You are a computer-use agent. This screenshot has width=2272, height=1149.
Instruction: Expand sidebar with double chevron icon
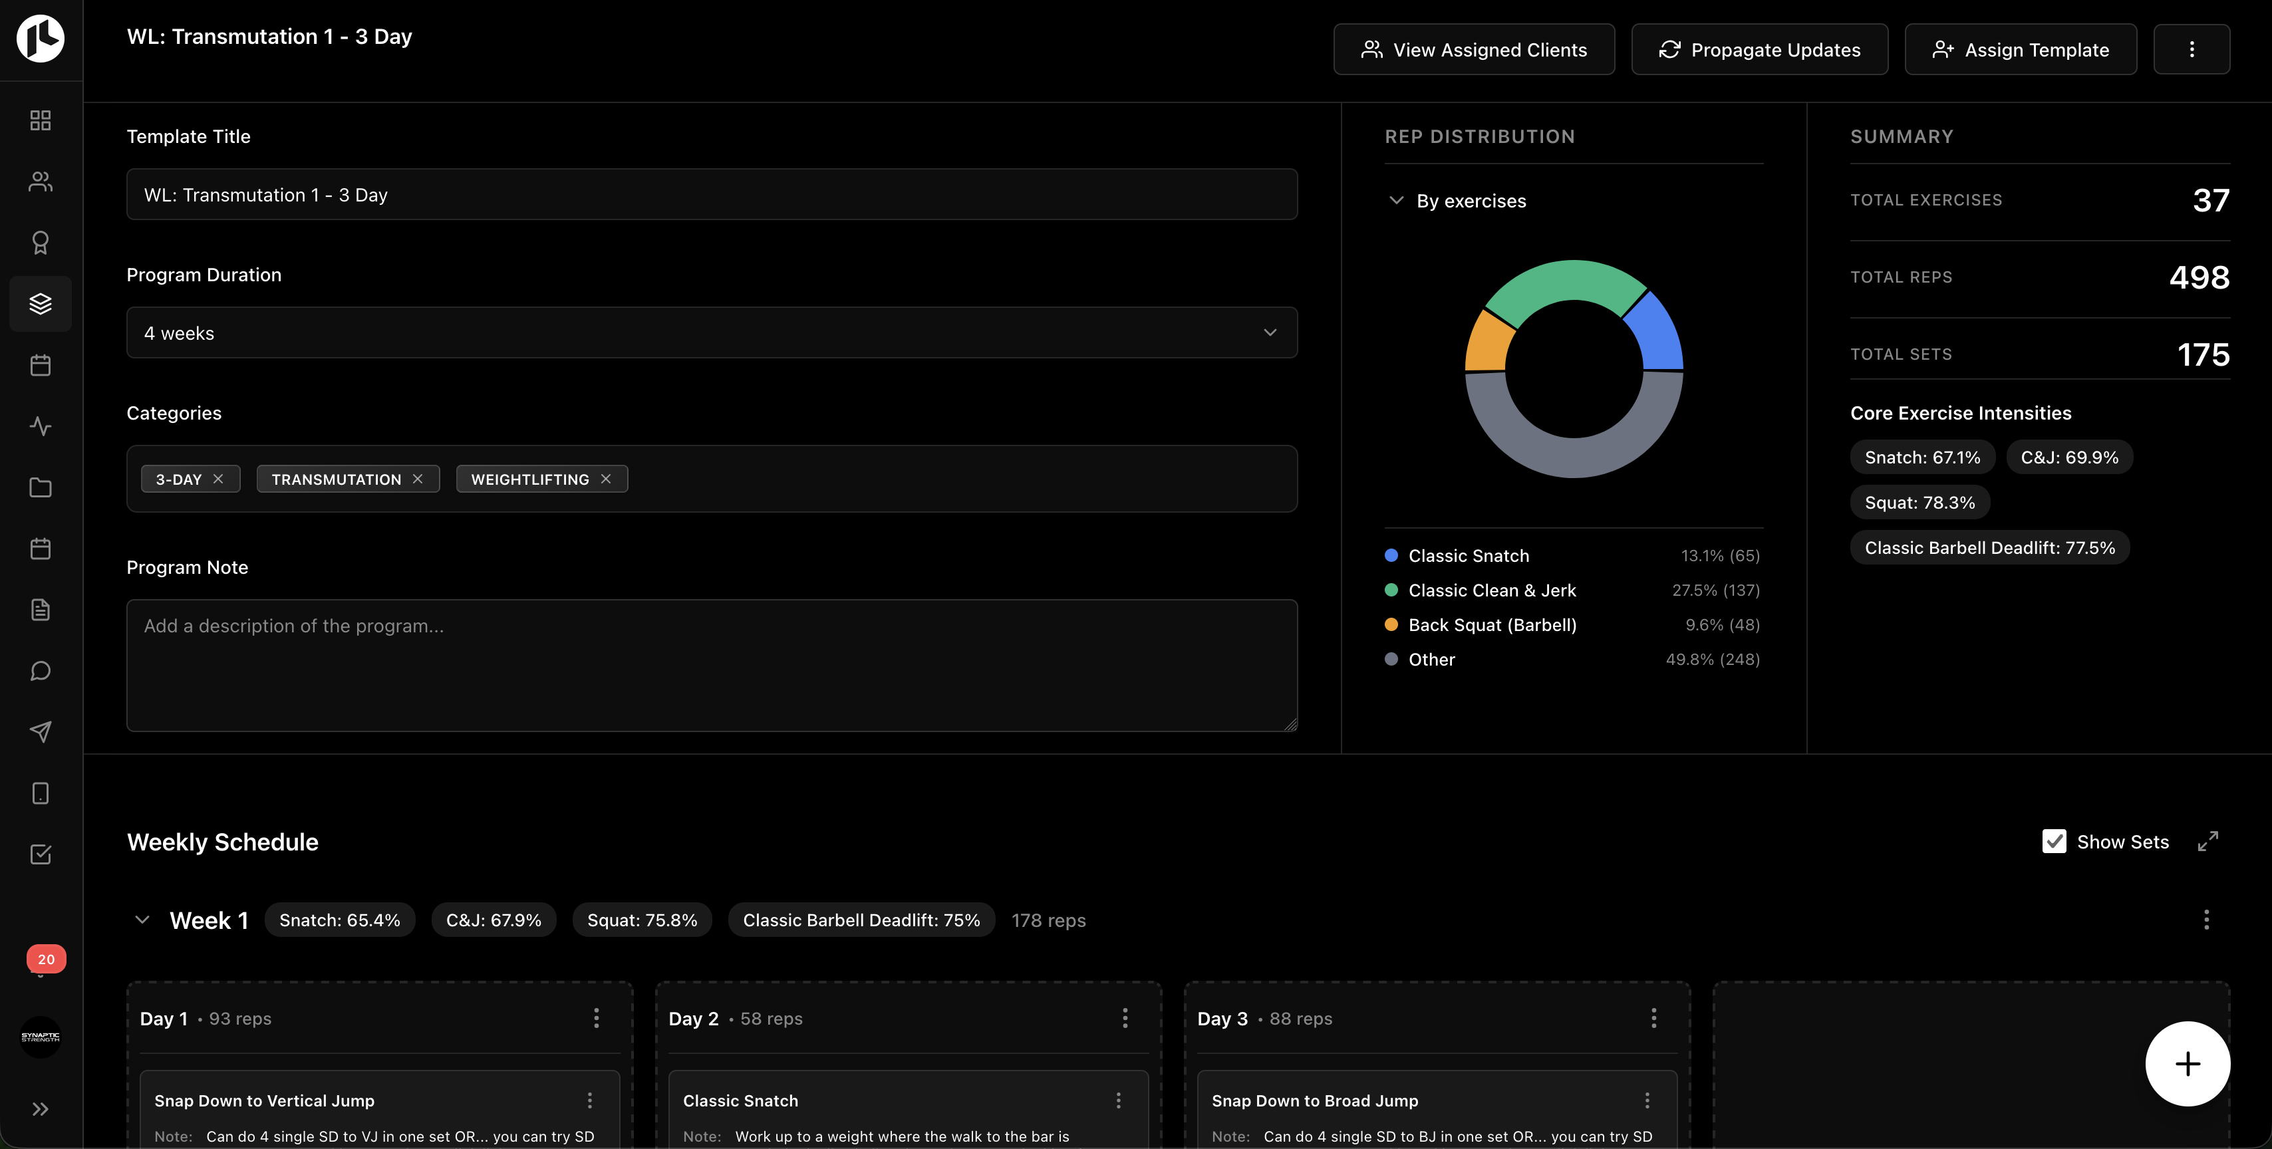(41, 1109)
